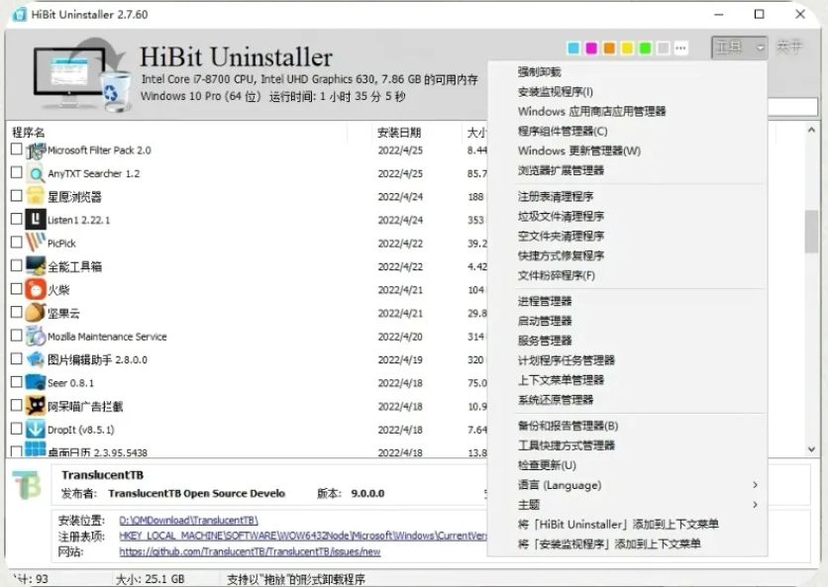Open more theme colors ellipsis button
The image size is (828, 587).
[x=681, y=49]
